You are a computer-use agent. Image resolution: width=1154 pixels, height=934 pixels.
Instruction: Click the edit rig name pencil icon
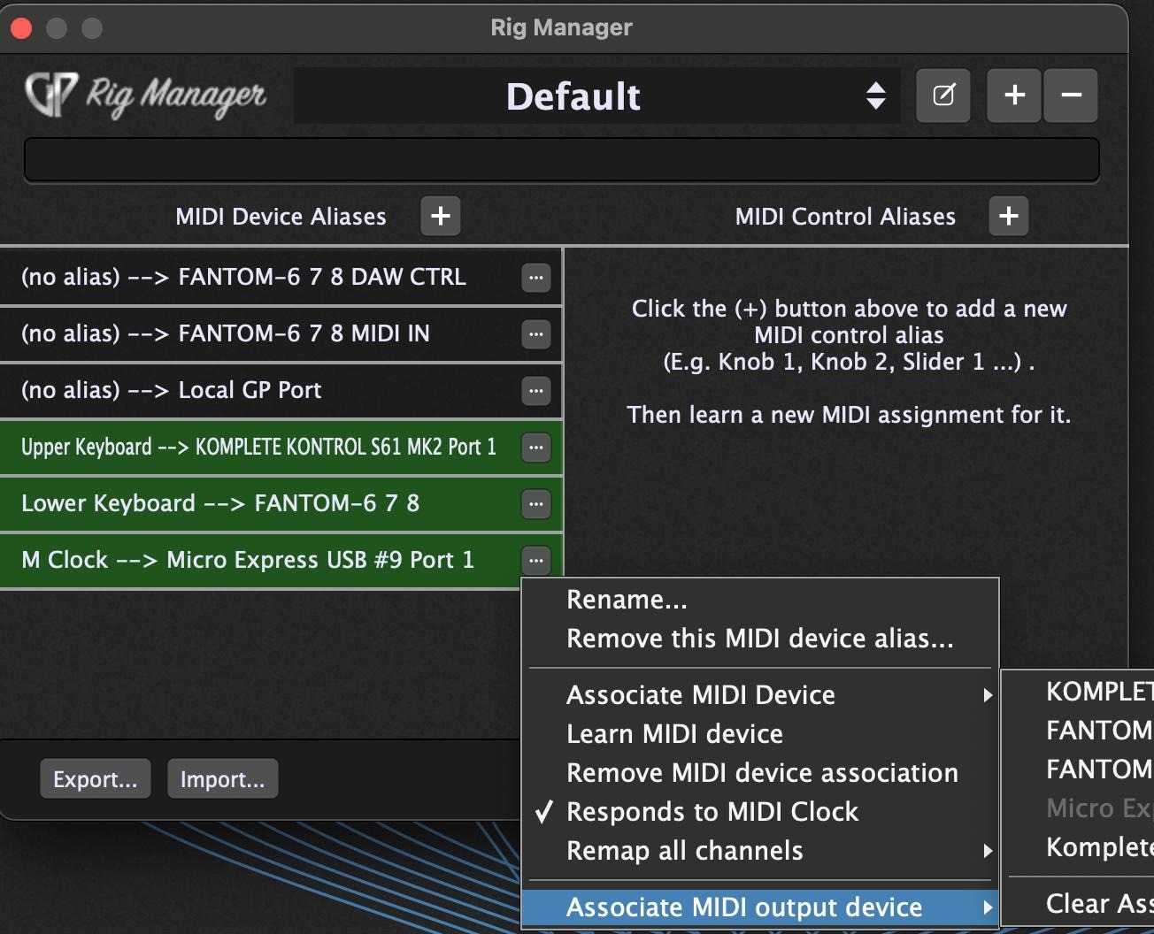click(x=943, y=96)
